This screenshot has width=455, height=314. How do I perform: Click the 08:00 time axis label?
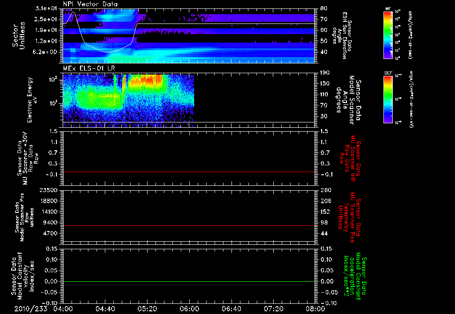(315, 309)
